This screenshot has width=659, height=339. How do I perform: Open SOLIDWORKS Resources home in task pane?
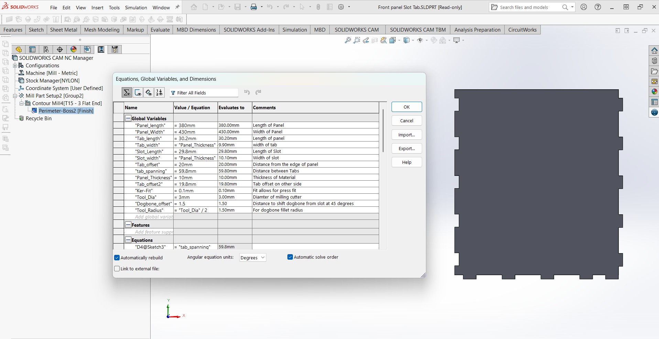(x=654, y=51)
